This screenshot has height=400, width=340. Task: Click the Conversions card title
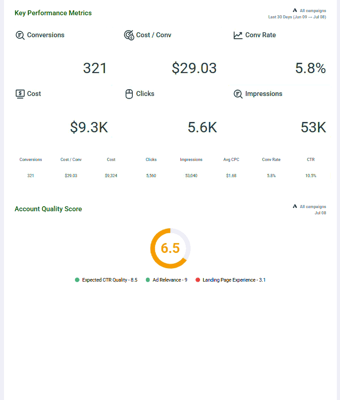click(x=46, y=35)
